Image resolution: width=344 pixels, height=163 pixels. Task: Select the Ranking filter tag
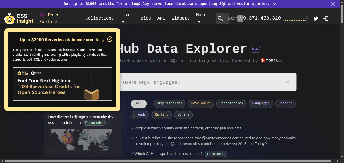click(x=162, y=115)
